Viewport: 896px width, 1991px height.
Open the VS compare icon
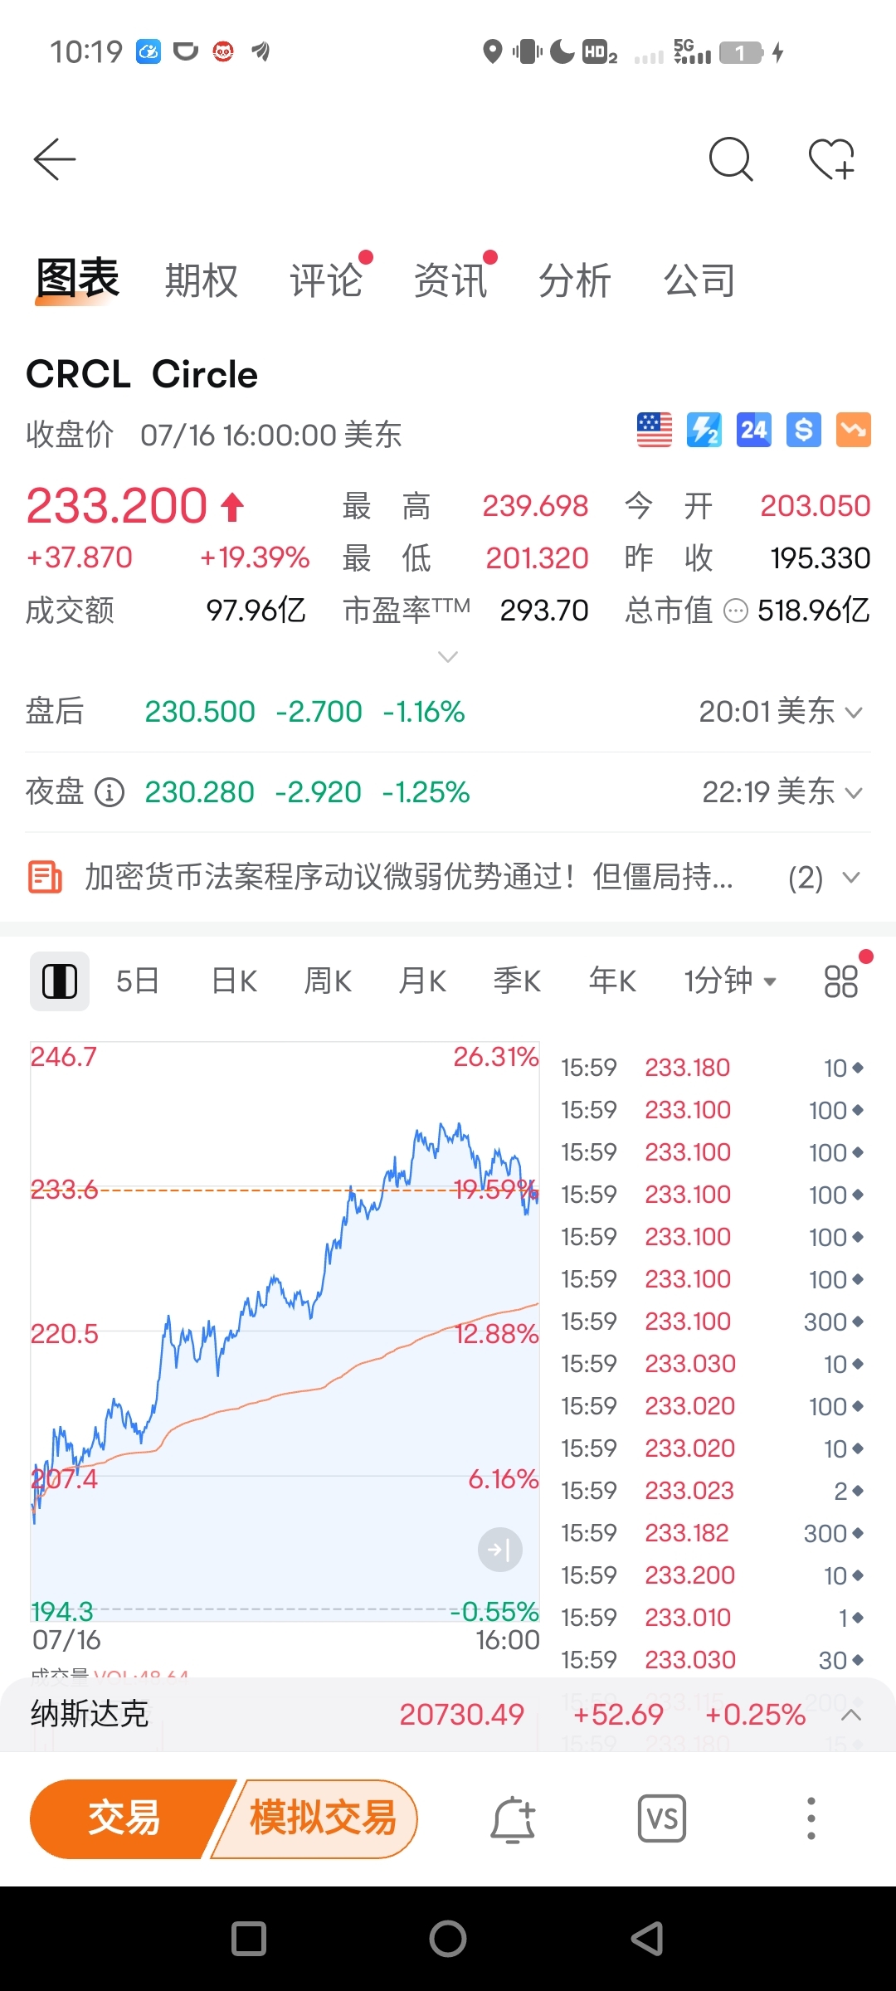pyautogui.click(x=662, y=1819)
